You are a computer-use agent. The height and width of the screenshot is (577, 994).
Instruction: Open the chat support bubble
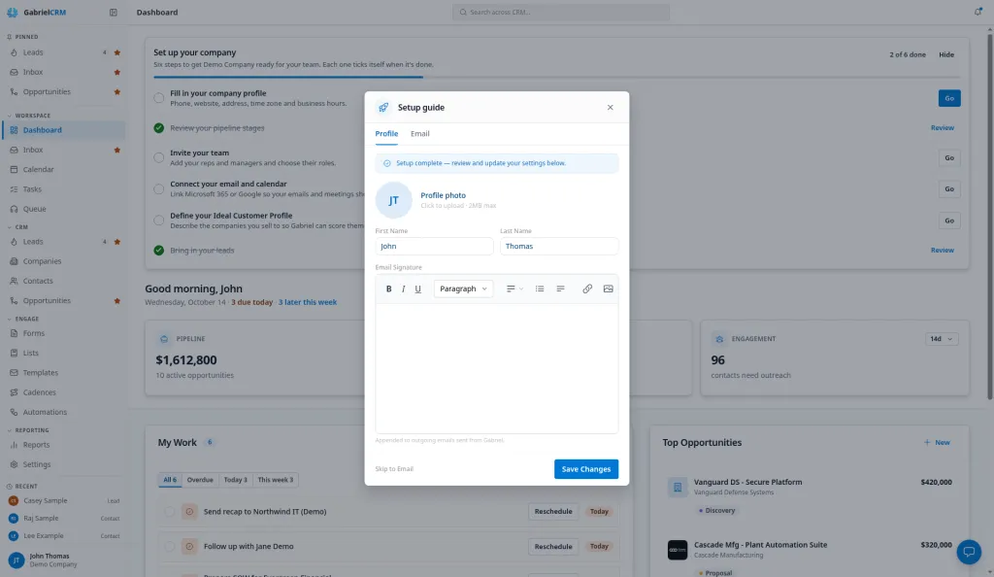pyautogui.click(x=969, y=551)
